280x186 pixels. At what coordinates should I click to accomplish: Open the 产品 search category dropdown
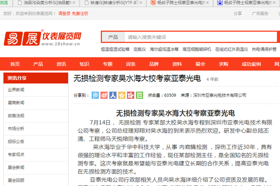tap(113, 37)
